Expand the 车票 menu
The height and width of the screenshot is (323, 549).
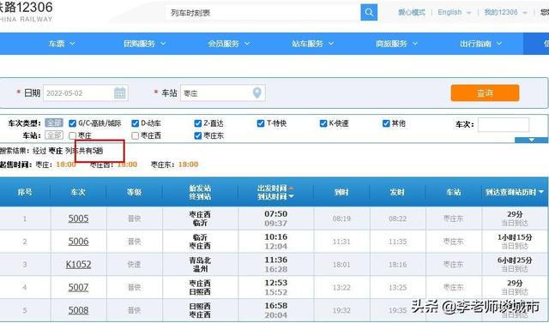[x=62, y=44]
